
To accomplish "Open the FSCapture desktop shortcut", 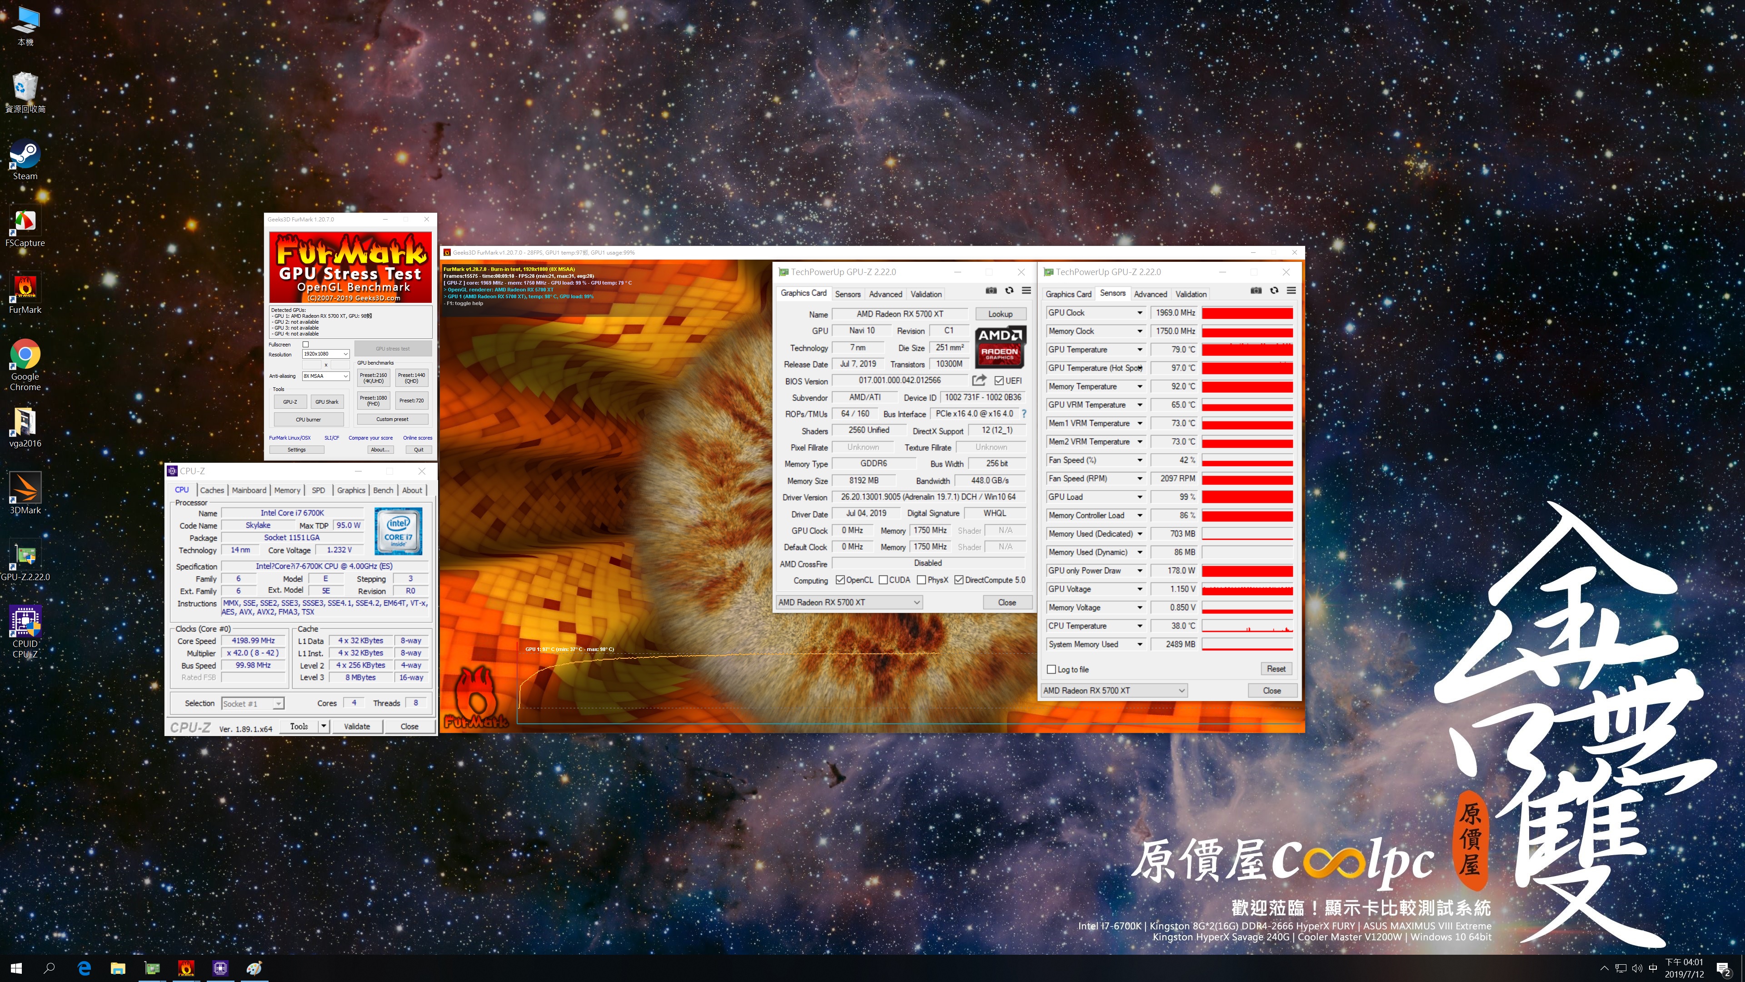I will (25, 227).
